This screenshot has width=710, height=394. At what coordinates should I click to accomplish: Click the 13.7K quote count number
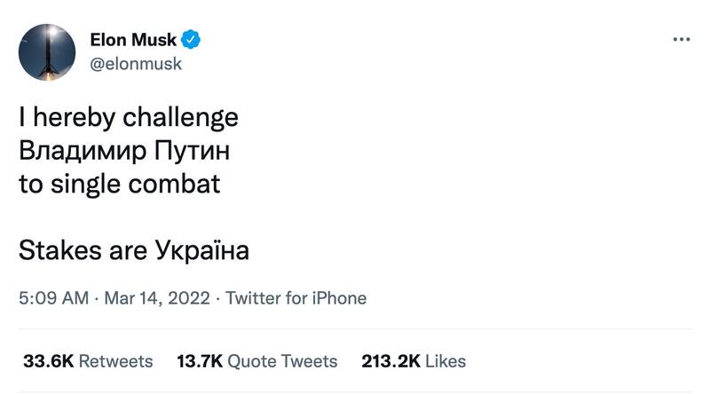(x=200, y=361)
